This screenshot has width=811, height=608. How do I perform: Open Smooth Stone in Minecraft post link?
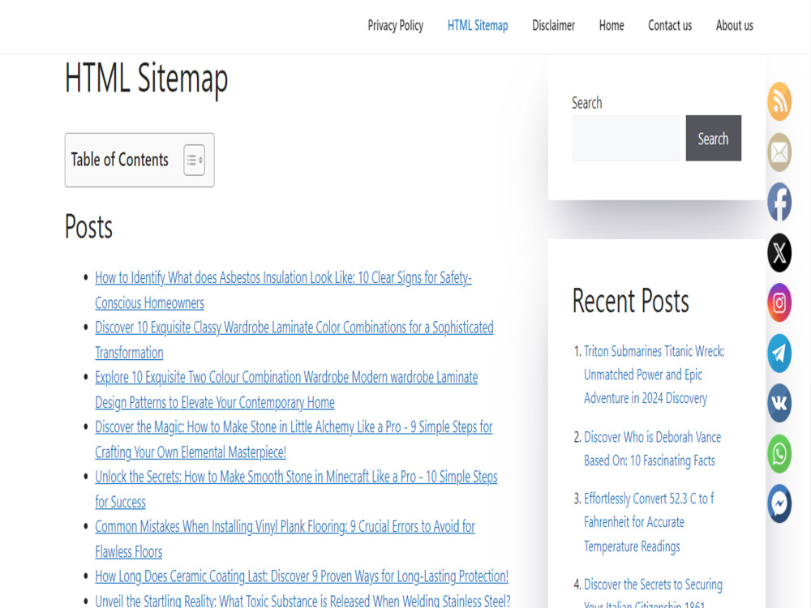click(296, 489)
